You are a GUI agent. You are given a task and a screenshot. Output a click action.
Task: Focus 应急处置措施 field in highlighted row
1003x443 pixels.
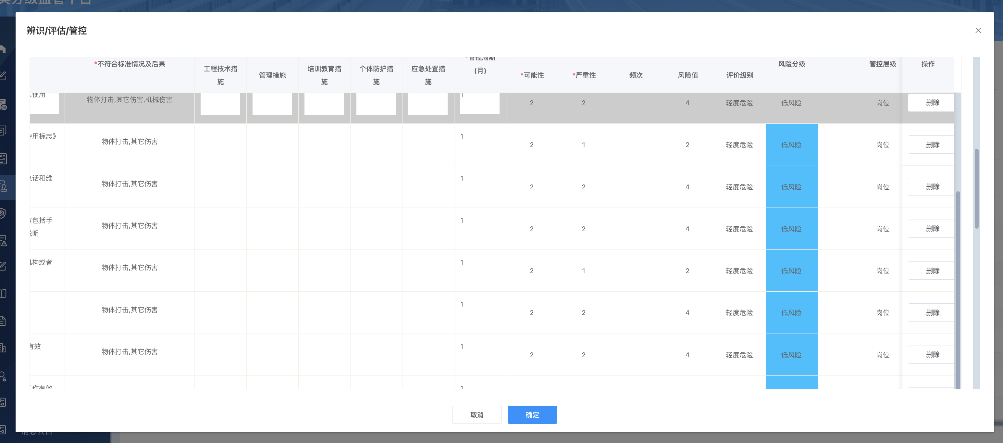427,104
